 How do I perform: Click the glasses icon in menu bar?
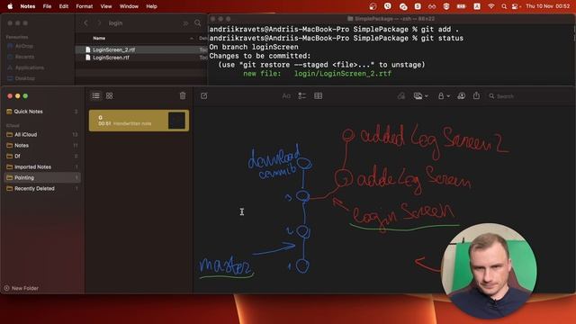coord(432,6)
